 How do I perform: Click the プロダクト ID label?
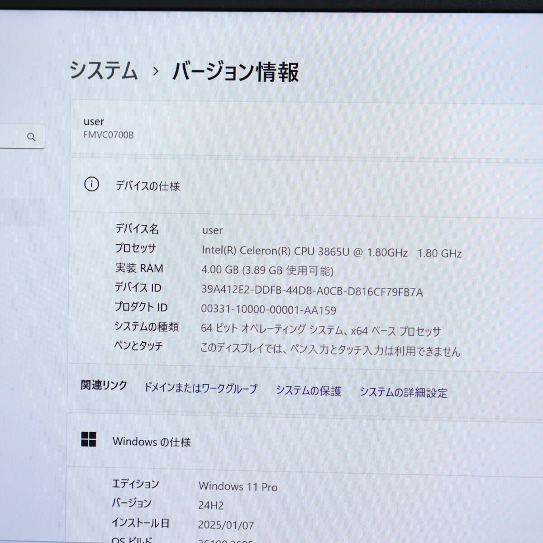[141, 307]
